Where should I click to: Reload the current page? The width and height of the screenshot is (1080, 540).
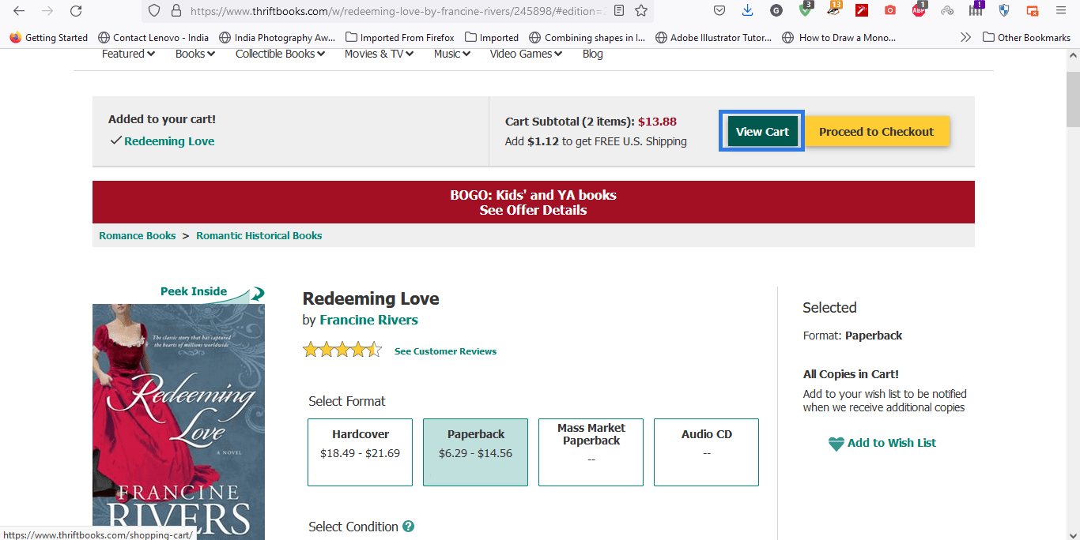76,11
